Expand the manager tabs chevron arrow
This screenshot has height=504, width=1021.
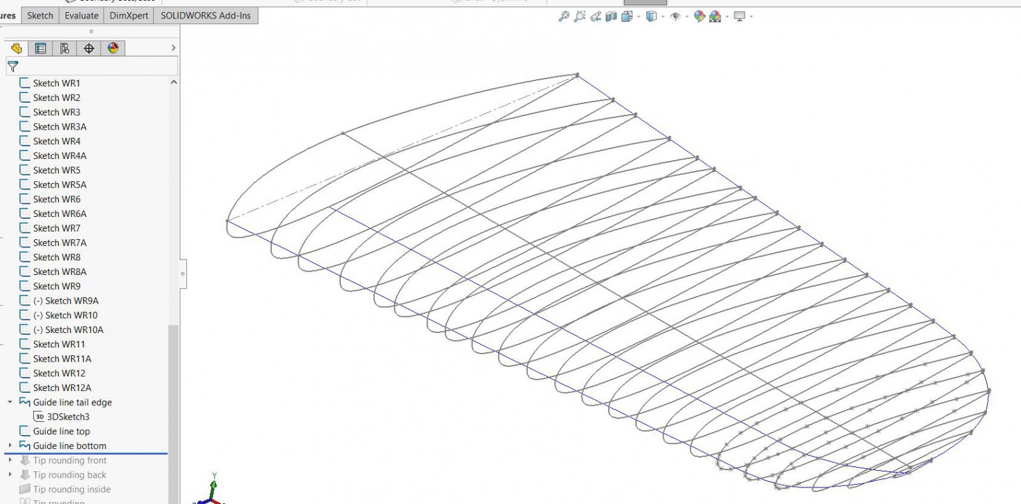pos(173,48)
